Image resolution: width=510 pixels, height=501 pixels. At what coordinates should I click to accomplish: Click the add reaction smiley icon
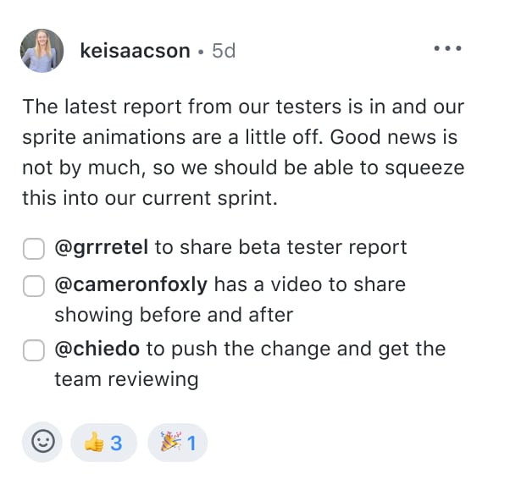click(x=42, y=442)
